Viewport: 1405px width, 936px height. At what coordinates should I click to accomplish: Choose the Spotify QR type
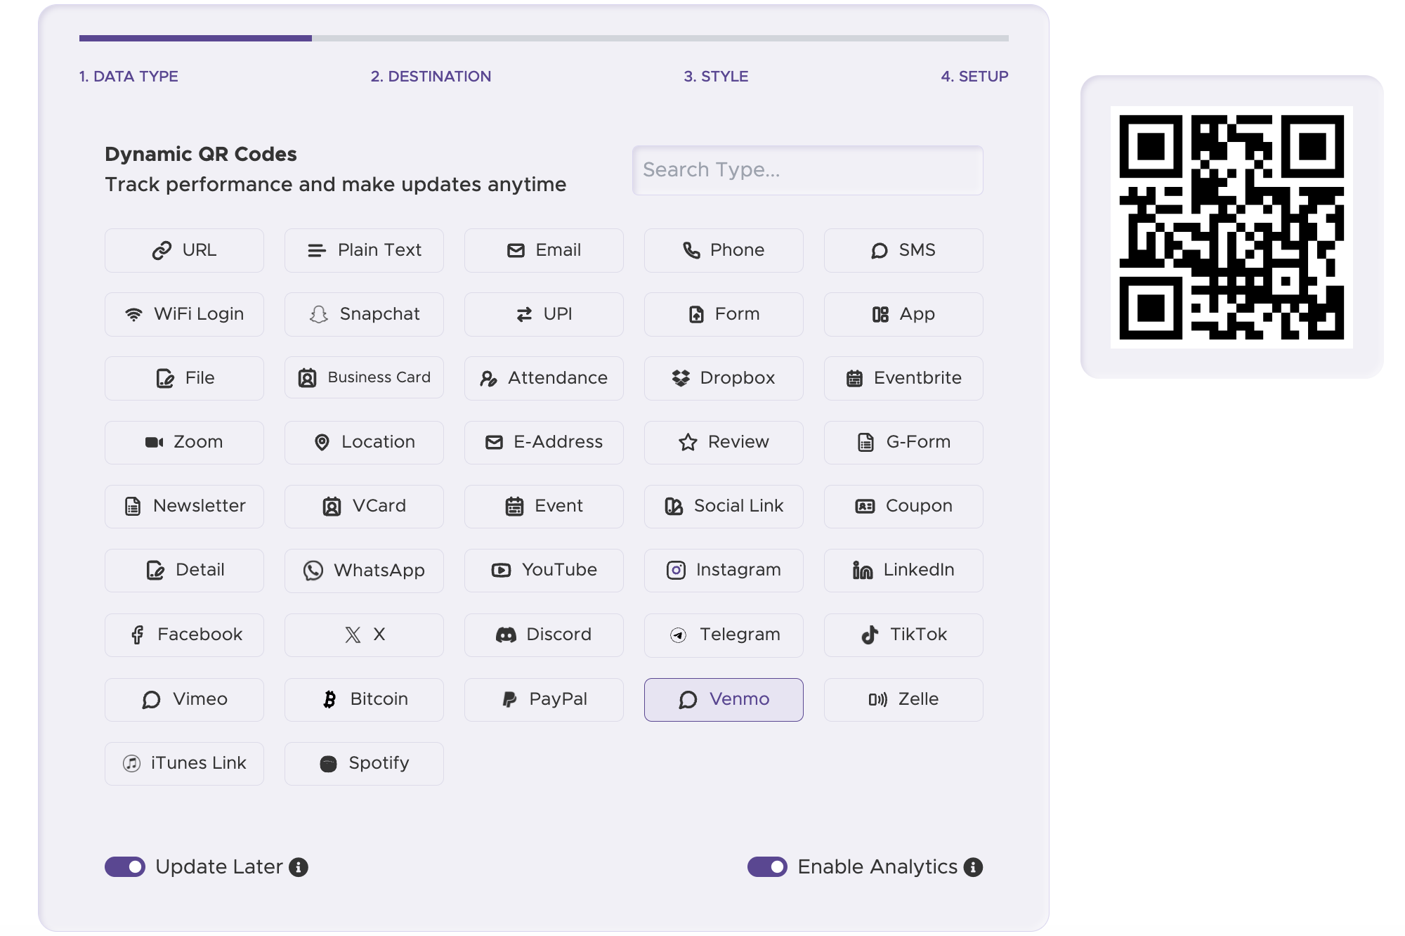pyautogui.click(x=364, y=763)
